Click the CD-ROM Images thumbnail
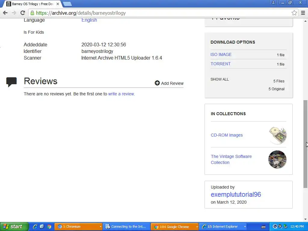Screen dimensions: 308x231 278,135
